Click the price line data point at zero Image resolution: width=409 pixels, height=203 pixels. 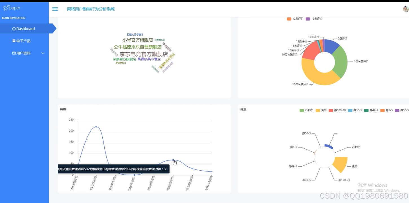click(x=135, y=175)
